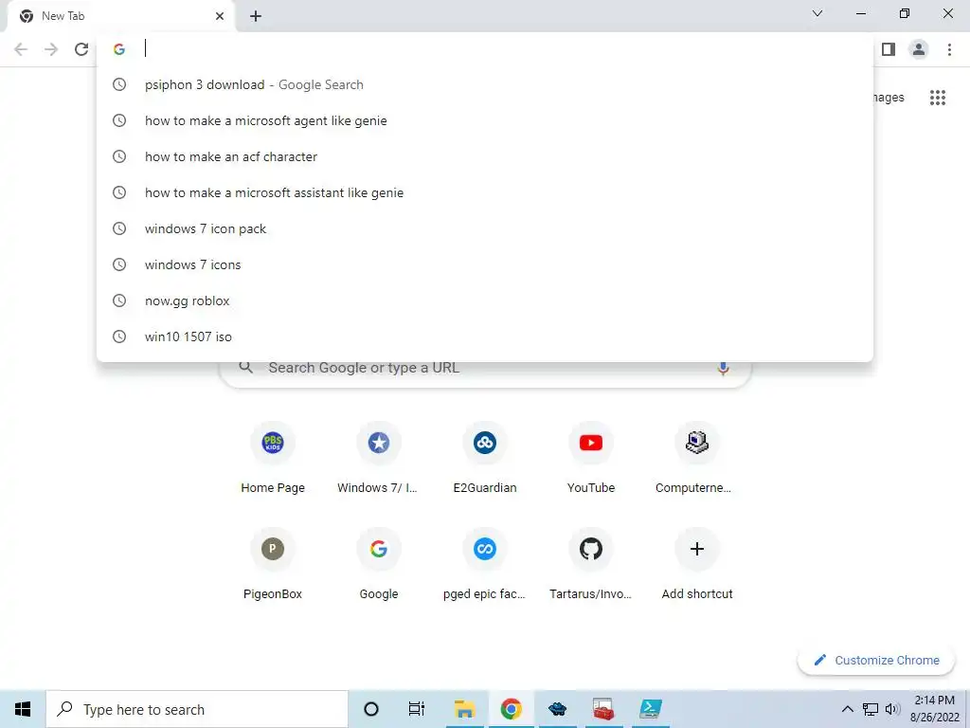Select suggestion now.gg roblox
This screenshot has width=970, height=728.
click(x=485, y=300)
